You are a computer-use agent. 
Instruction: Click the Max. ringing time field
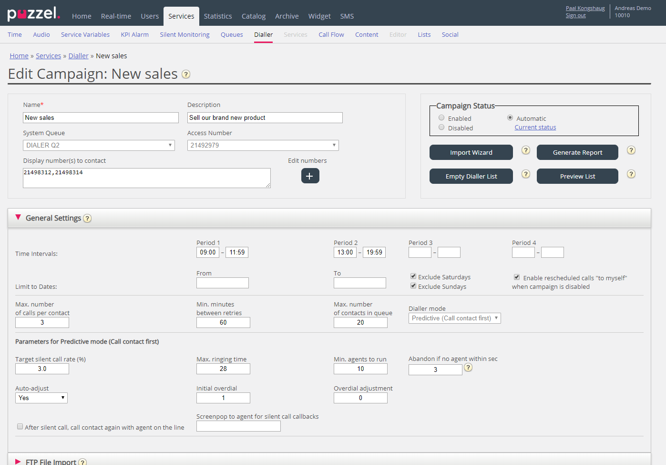(x=223, y=369)
